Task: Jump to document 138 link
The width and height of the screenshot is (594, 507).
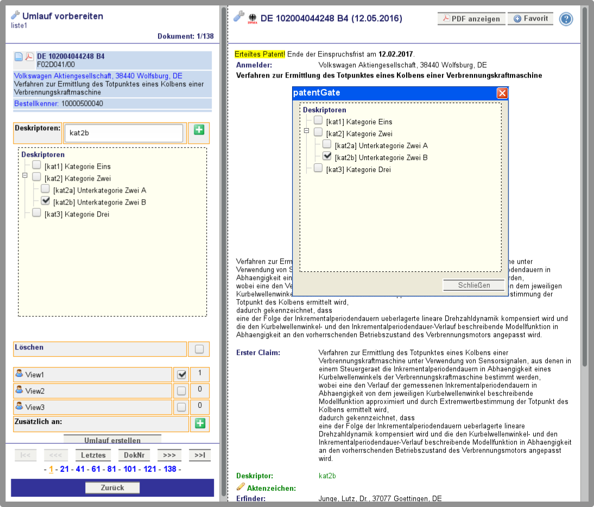Action: tap(170, 469)
